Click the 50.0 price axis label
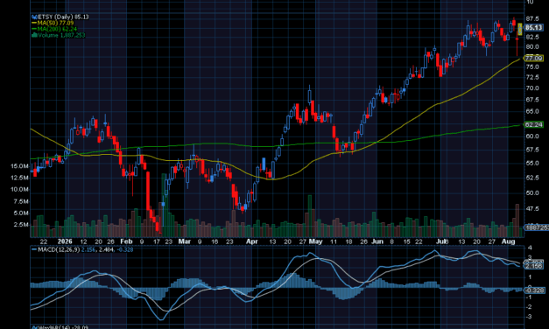Viewport: 549px width, 329px height. (531, 193)
